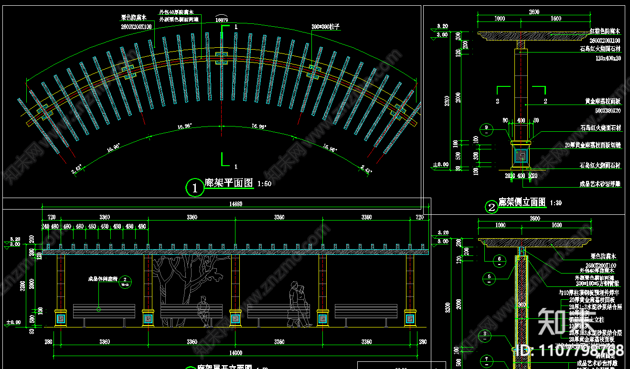Select the 2600 top dimension in side elevation
The width and height of the screenshot is (630, 369).
(534, 11)
